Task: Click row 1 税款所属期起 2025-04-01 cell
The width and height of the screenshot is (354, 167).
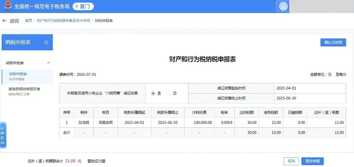Action: [134, 123]
